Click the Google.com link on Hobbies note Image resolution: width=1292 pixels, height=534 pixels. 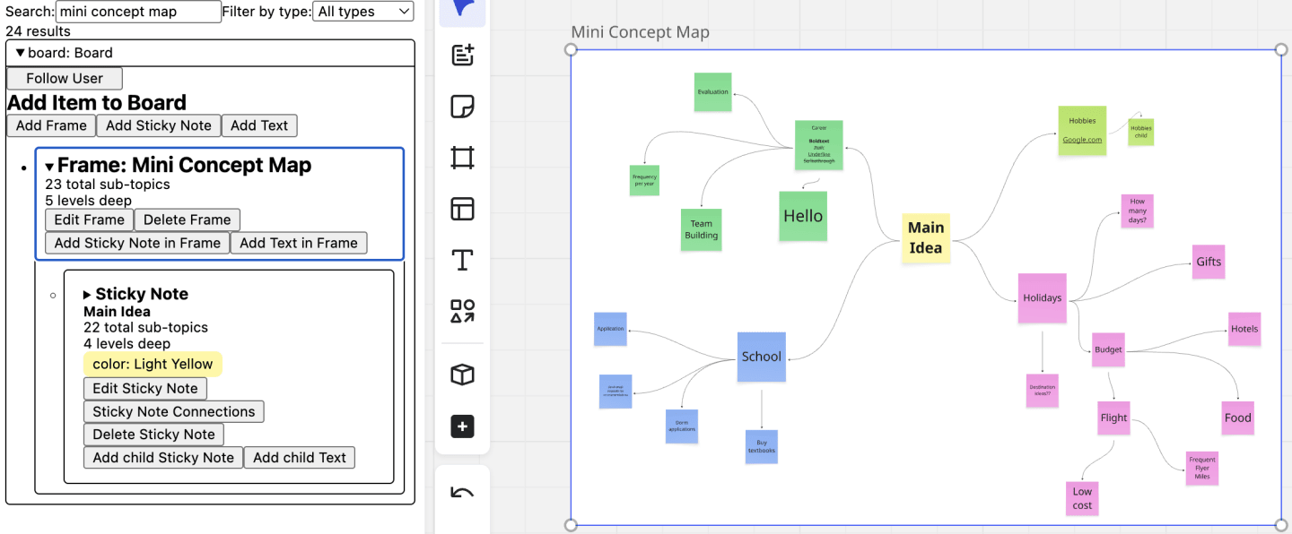coord(1082,140)
